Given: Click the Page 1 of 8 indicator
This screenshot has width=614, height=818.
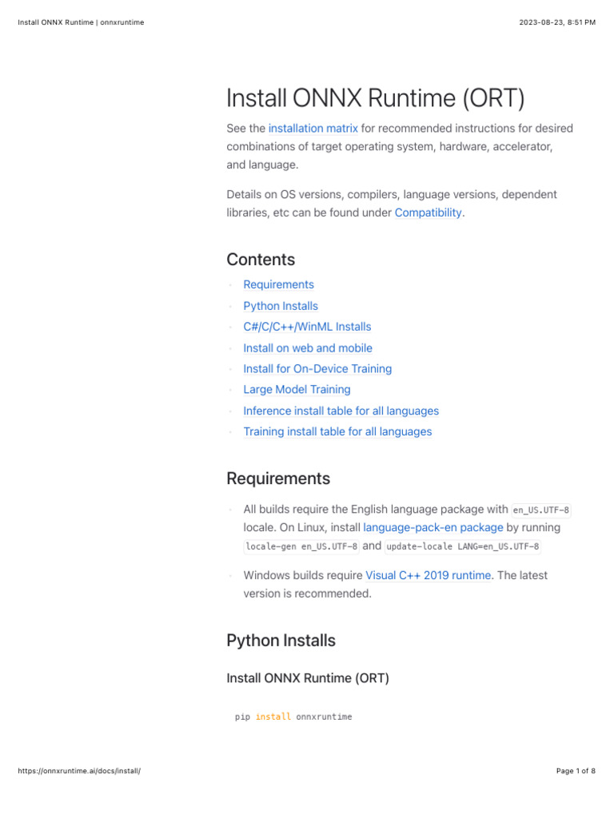Looking at the screenshot, I should click(x=575, y=771).
